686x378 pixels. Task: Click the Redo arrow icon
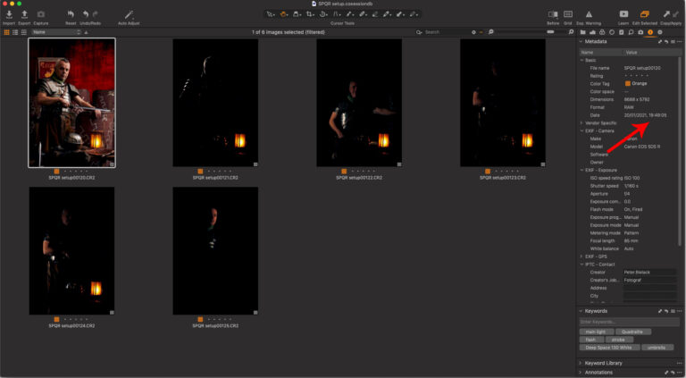96,14
